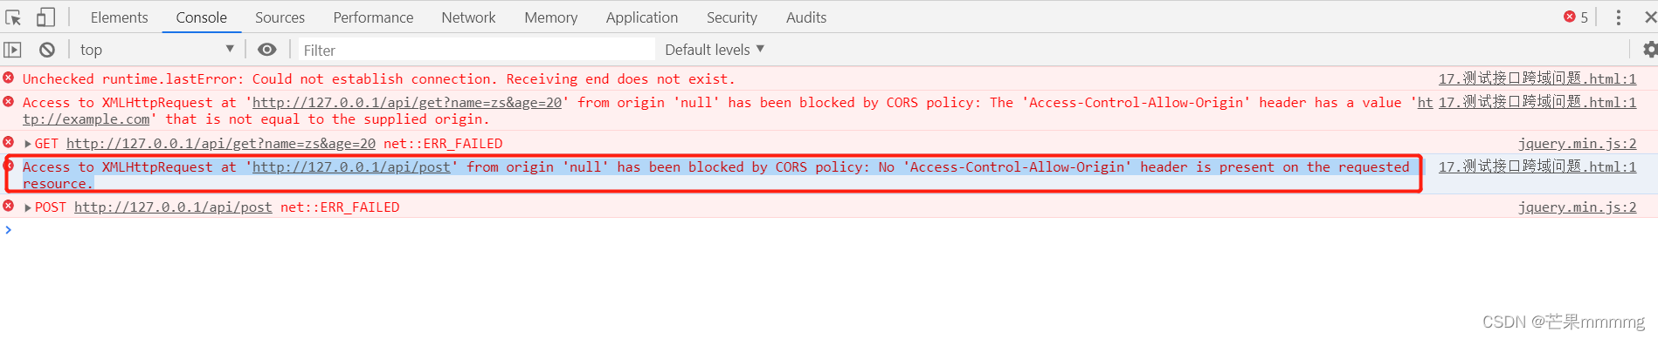Viewport: 1658px width, 339px height.
Task: Clear the console with the ban icon
Action: (47, 50)
